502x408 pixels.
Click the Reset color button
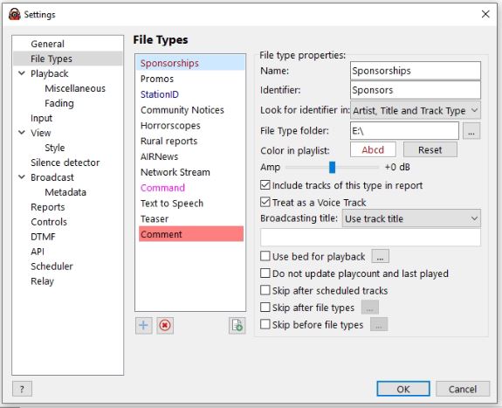[430, 150]
